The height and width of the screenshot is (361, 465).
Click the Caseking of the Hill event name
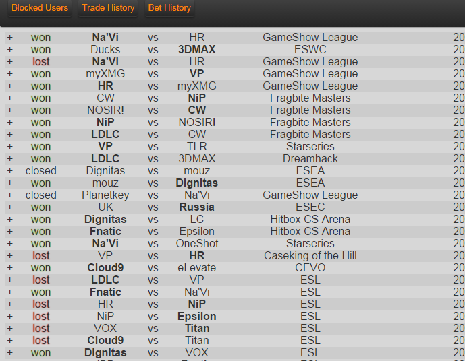point(310,256)
